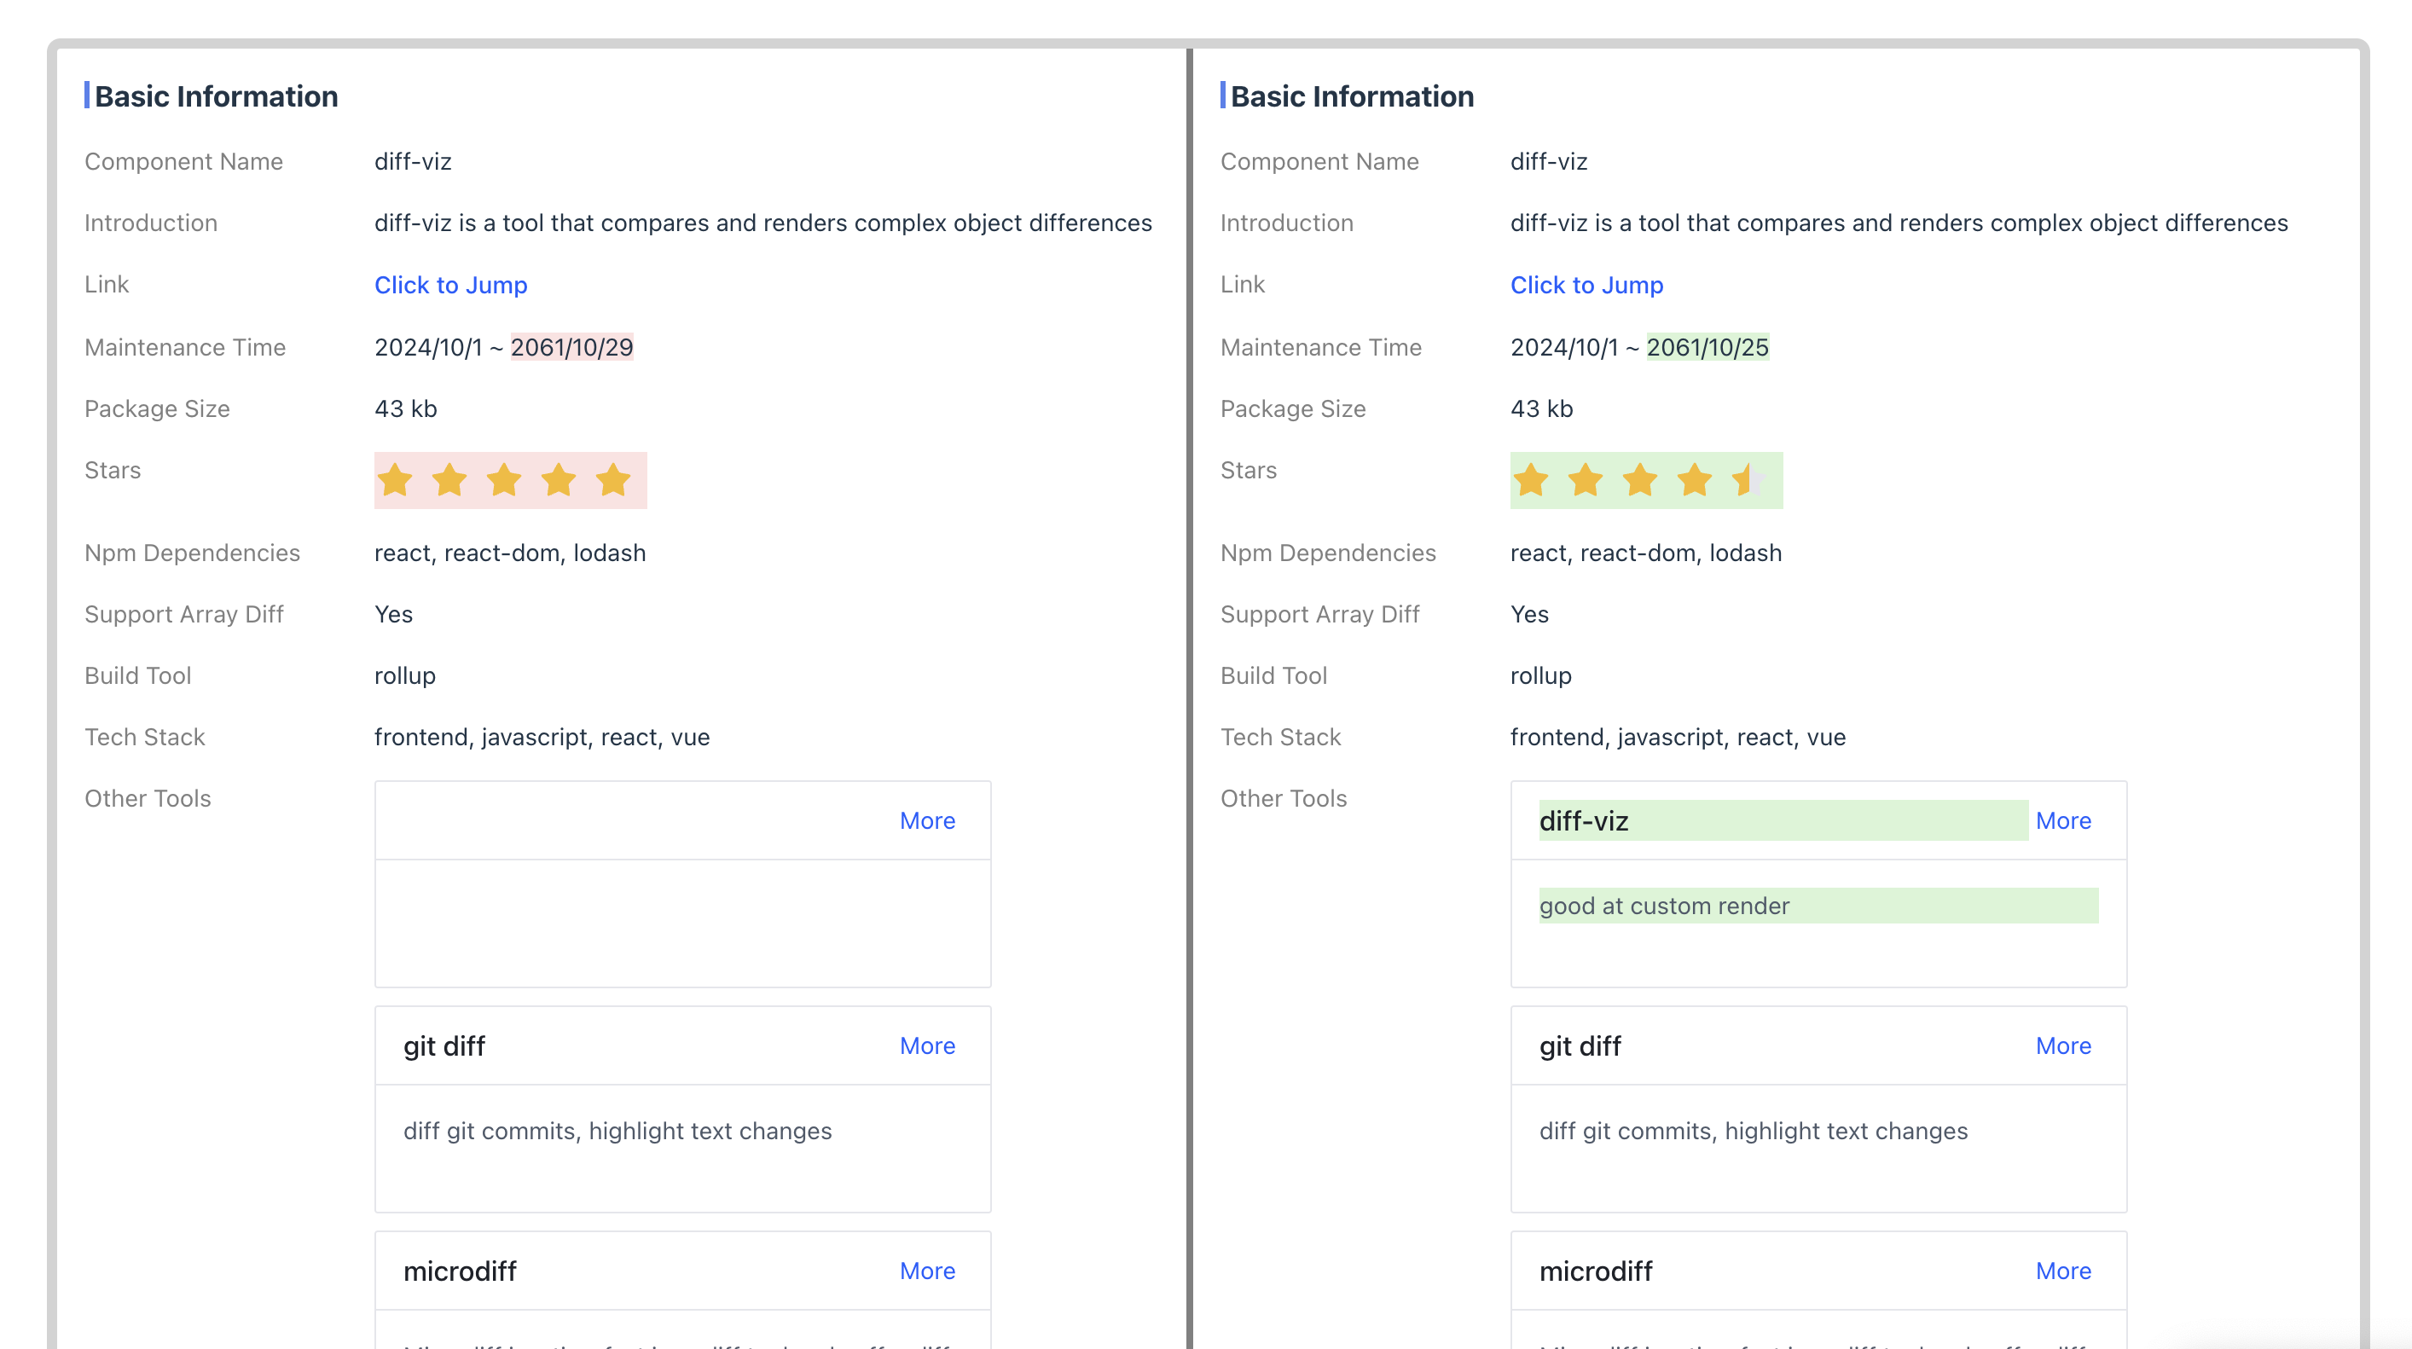The width and height of the screenshot is (2412, 1349).
Task: Click highlighted date 2061/10/29 on left
Action: pos(571,347)
